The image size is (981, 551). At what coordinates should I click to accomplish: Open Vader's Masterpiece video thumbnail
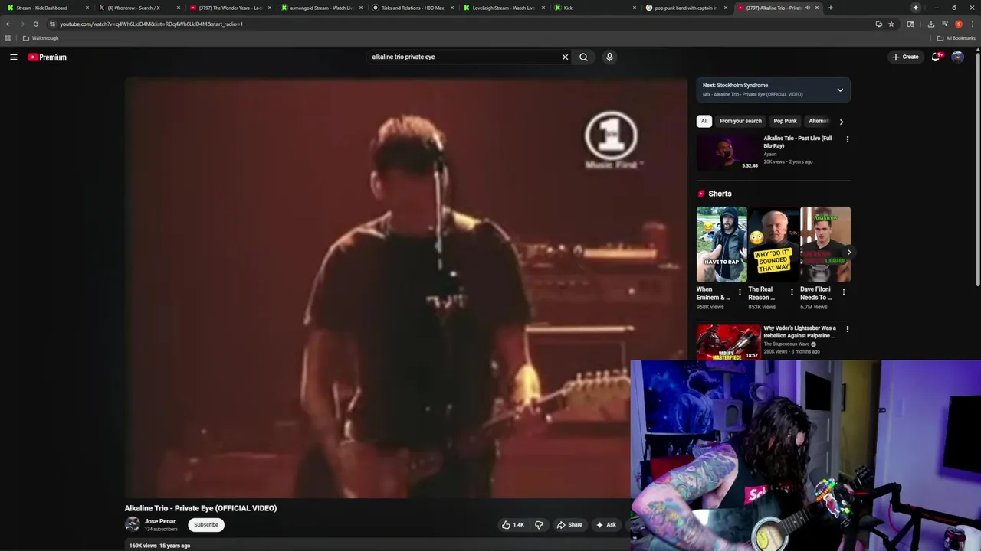(728, 342)
